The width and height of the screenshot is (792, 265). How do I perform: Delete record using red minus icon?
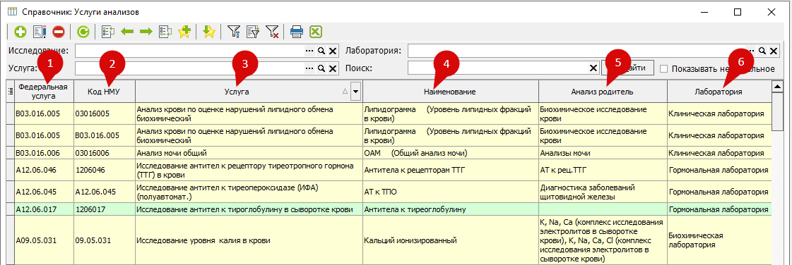point(58,32)
